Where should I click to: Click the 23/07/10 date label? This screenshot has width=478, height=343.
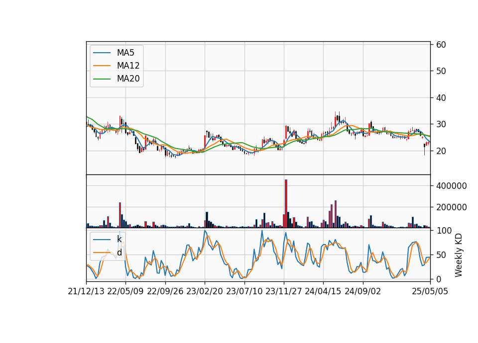244,291
